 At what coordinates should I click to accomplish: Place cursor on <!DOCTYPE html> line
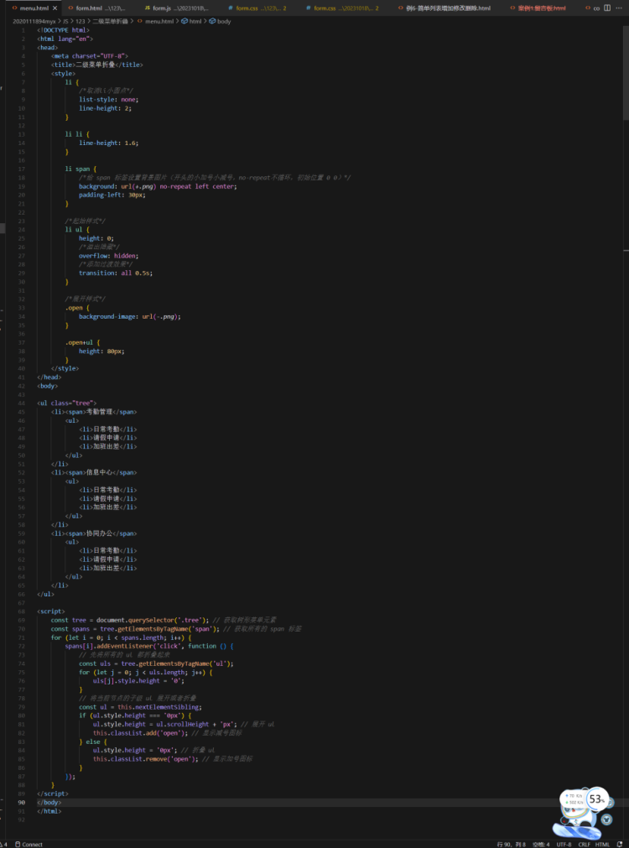63,30
